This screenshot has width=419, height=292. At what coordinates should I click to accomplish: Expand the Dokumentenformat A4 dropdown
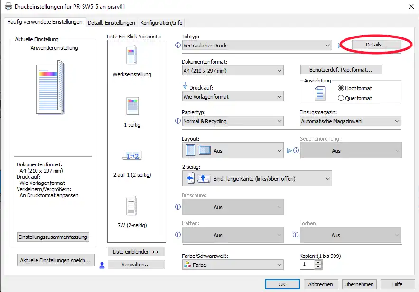coord(233,71)
